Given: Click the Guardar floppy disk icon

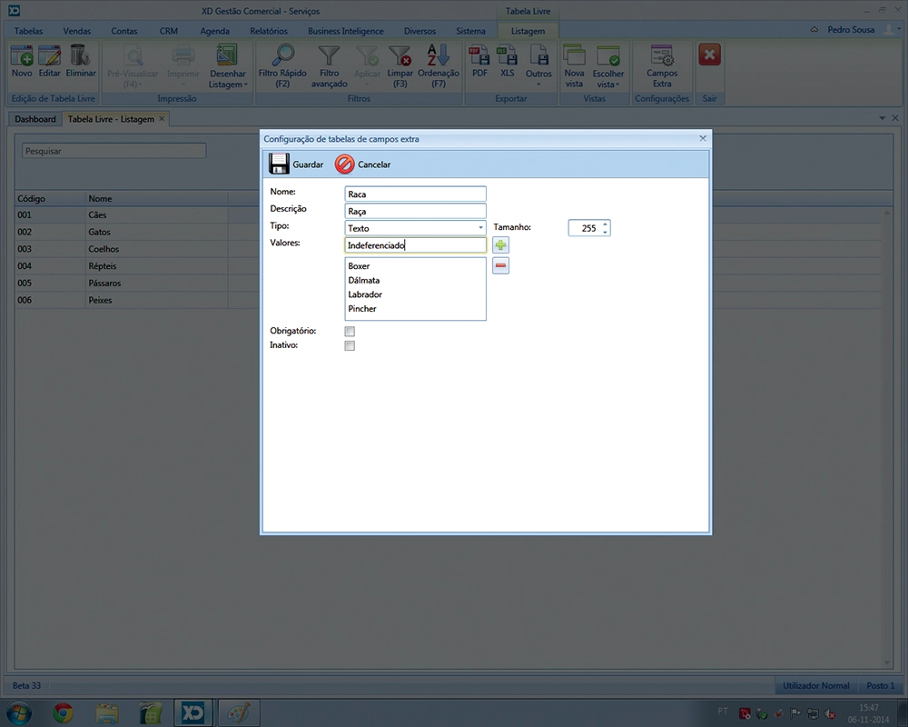Looking at the screenshot, I should point(280,164).
